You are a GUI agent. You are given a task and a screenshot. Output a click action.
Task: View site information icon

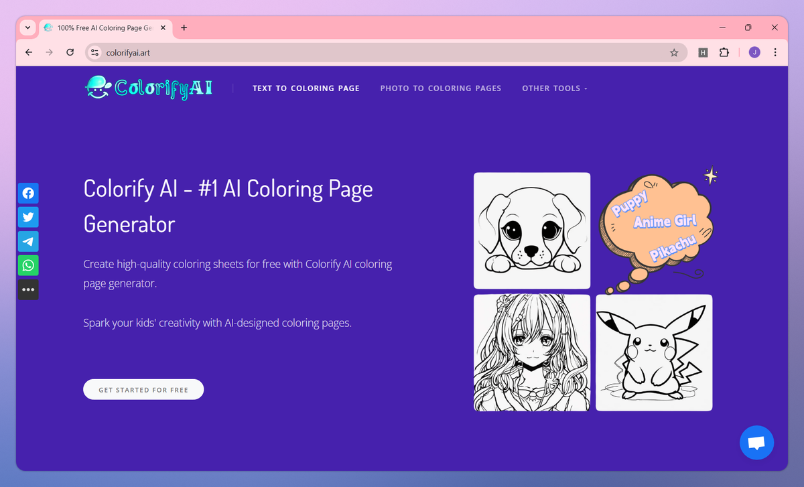pos(94,52)
